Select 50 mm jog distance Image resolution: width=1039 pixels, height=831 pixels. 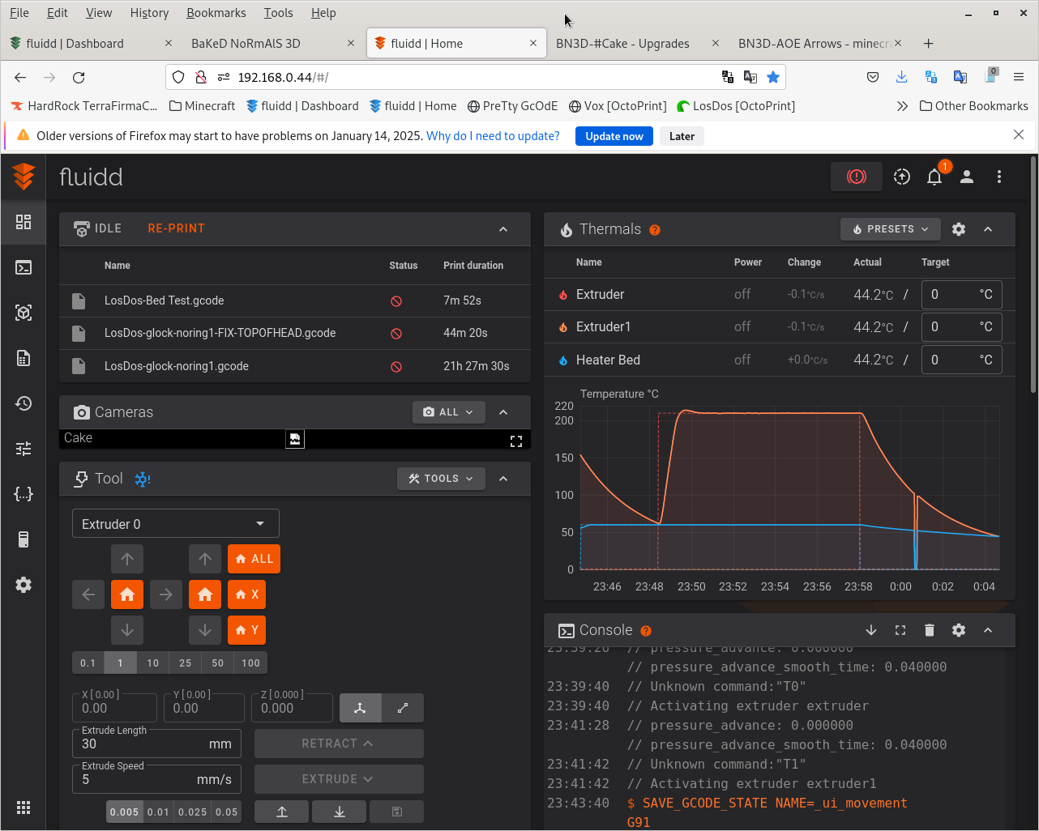(x=218, y=663)
